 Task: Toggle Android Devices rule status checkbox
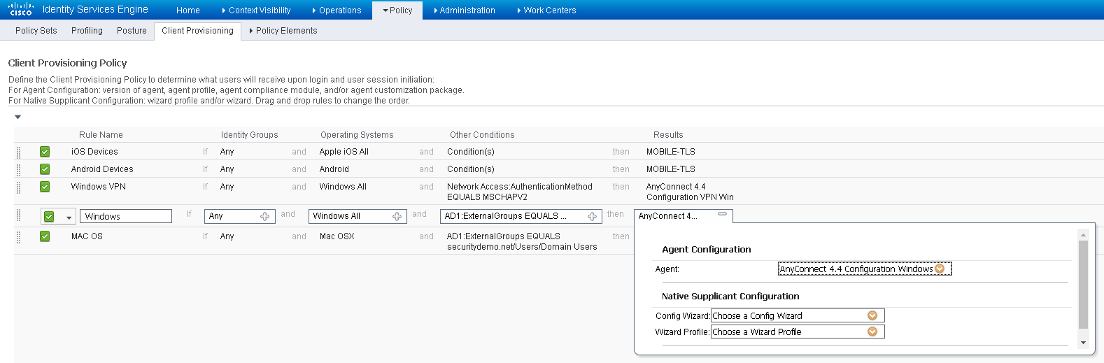pos(45,169)
